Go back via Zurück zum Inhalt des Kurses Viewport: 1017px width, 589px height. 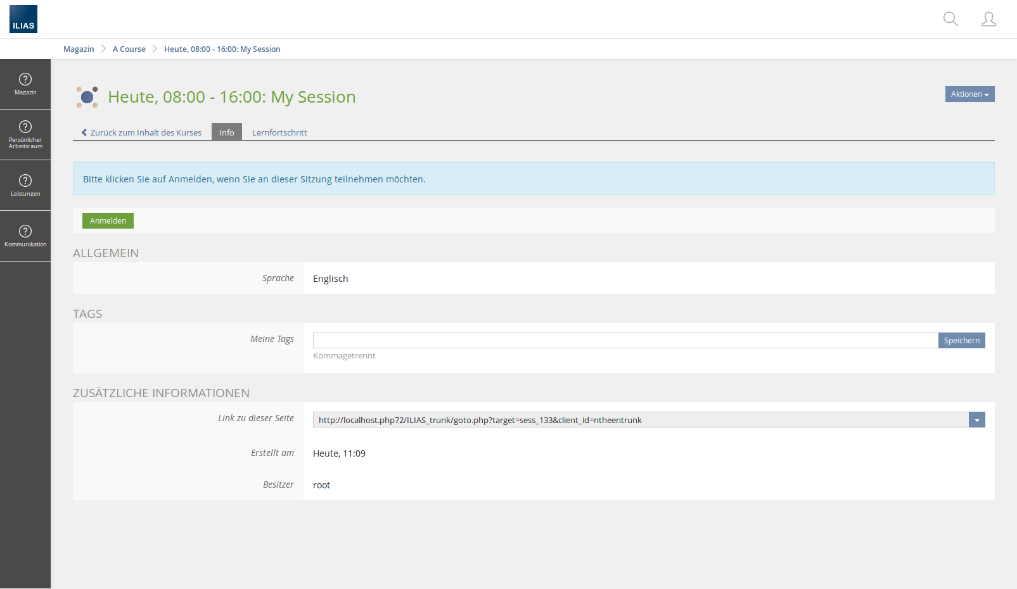(x=142, y=132)
